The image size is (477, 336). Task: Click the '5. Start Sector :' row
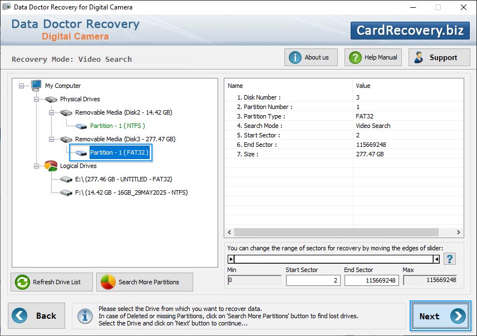[344, 135]
